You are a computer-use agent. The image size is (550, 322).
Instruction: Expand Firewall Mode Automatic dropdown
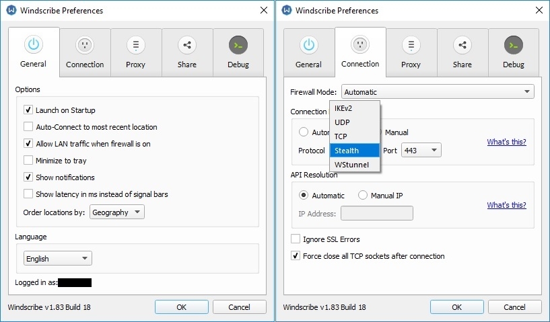[438, 92]
